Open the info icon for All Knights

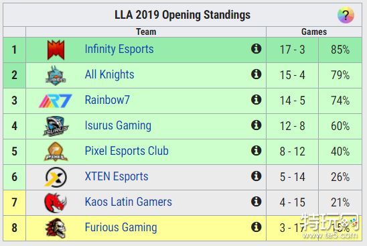[256, 74]
